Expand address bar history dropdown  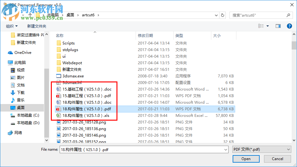pyautogui.click(x=216, y=15)
